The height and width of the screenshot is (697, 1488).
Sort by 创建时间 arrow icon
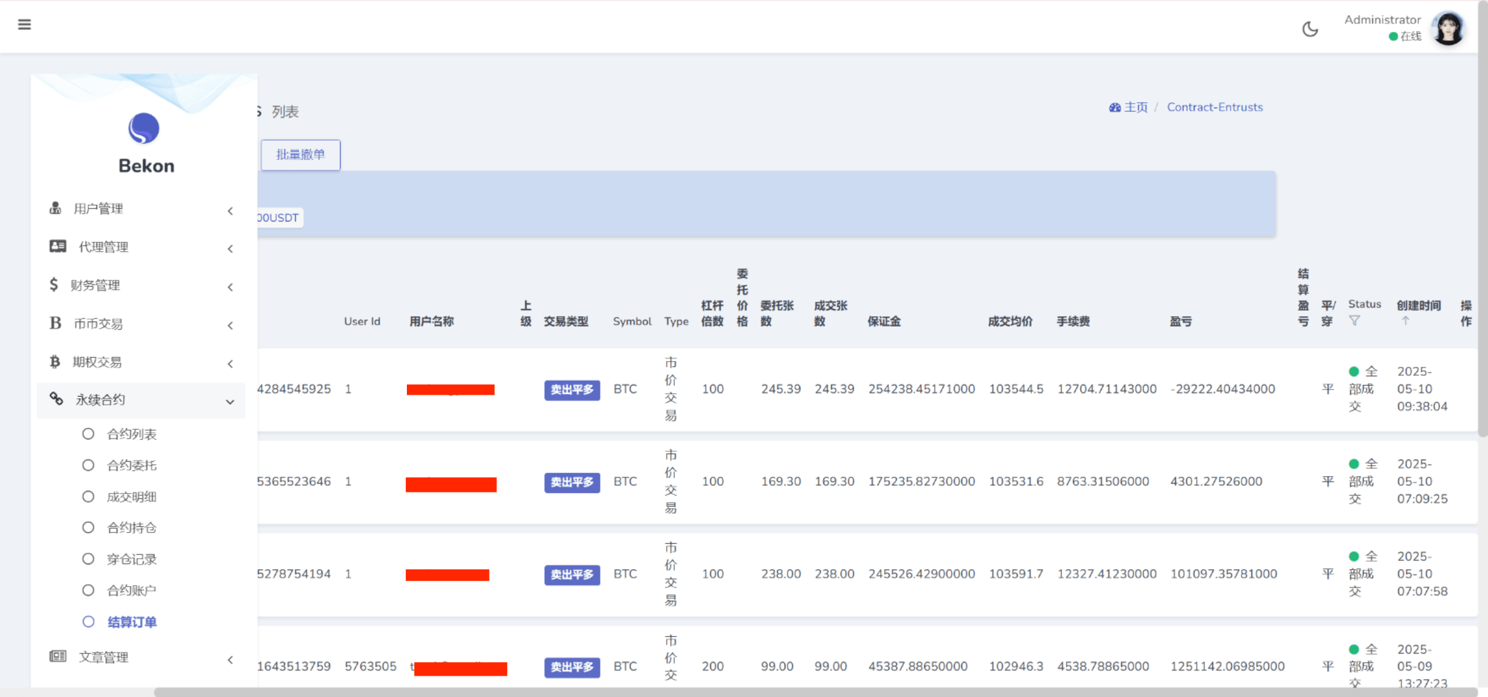click(x=1405, y=321)
